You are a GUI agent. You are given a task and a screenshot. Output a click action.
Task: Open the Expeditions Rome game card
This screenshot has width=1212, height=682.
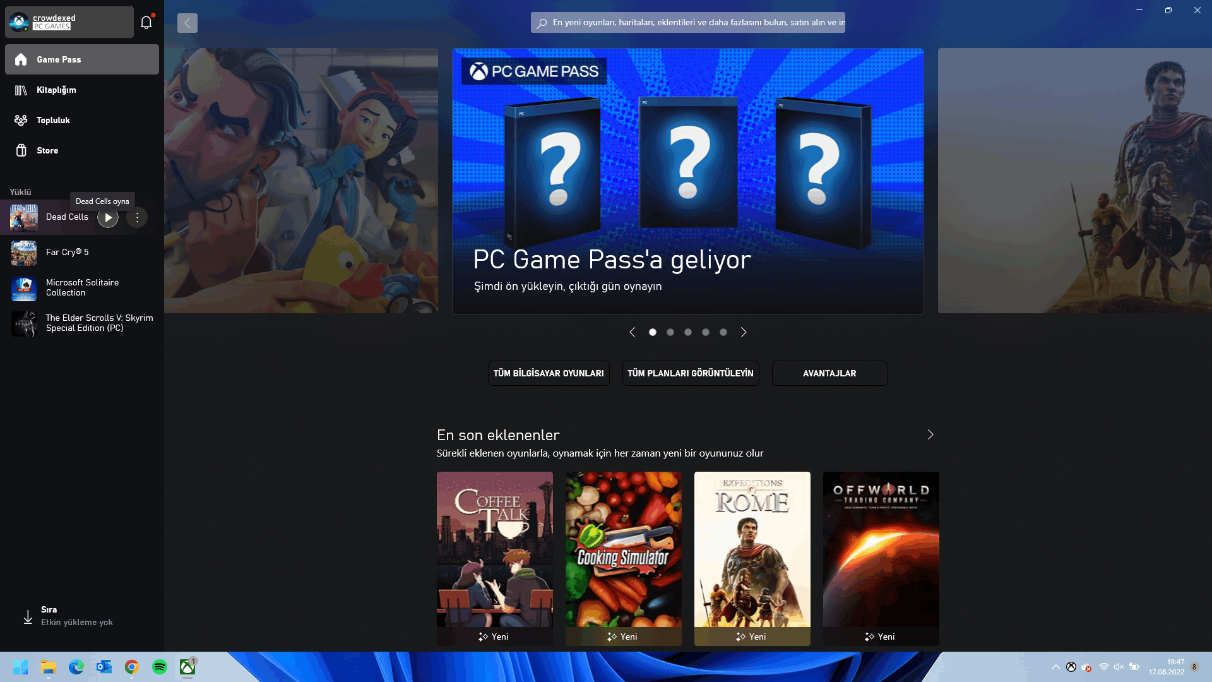click(x=752, y=558)
